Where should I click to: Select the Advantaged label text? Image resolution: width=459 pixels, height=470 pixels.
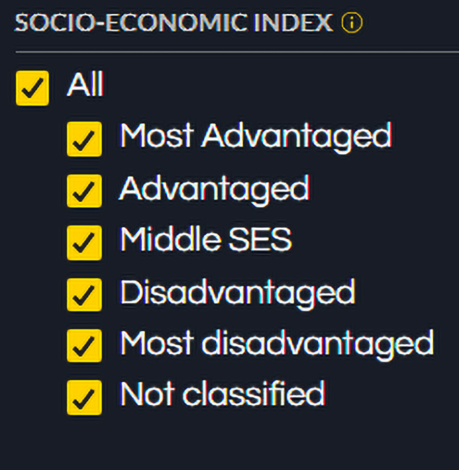pyautogui.click(x=214, y=188)
